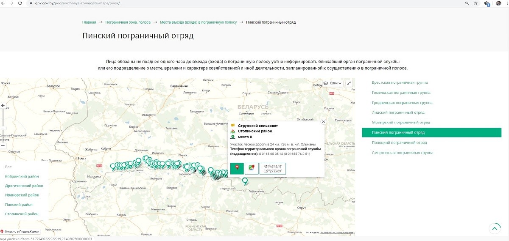
Task: Expand the Слои layers dropdown
Action: 333,83
